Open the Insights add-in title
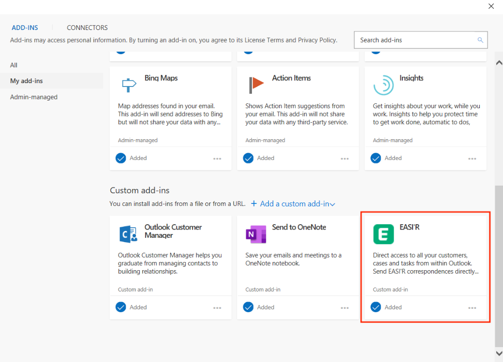The width and height of the screenshot is (503, 362). [x=411, y=78]
